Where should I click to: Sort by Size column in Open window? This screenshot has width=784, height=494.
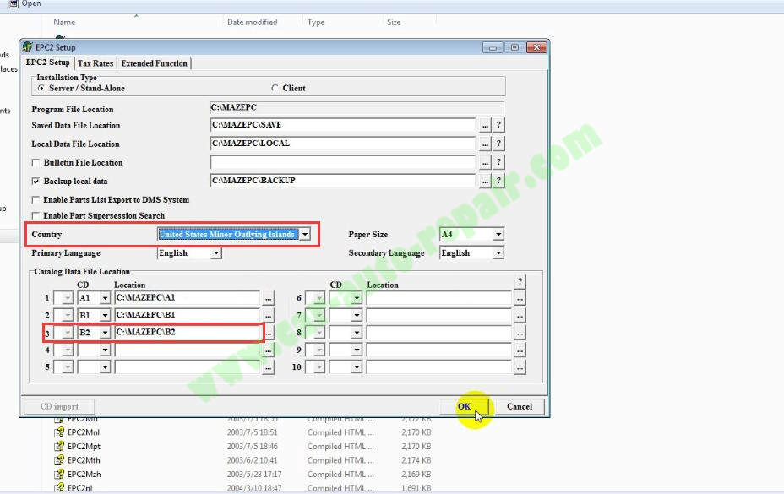394,23
